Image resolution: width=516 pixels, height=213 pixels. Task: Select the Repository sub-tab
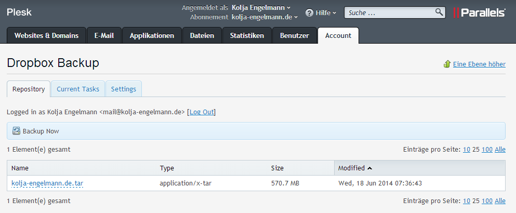pos(29,89)
